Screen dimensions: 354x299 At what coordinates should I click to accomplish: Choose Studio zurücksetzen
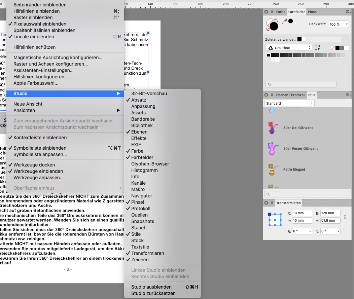(x=153, y=293)
